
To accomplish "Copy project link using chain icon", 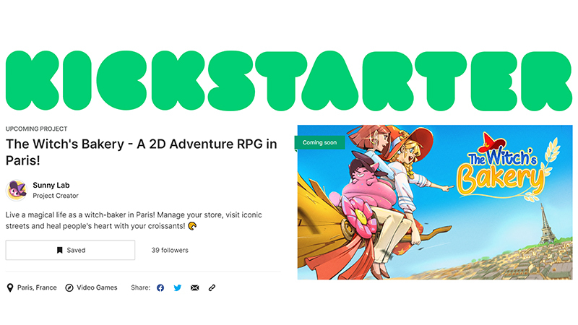I will pyautogui.click(x=212, y=287).
